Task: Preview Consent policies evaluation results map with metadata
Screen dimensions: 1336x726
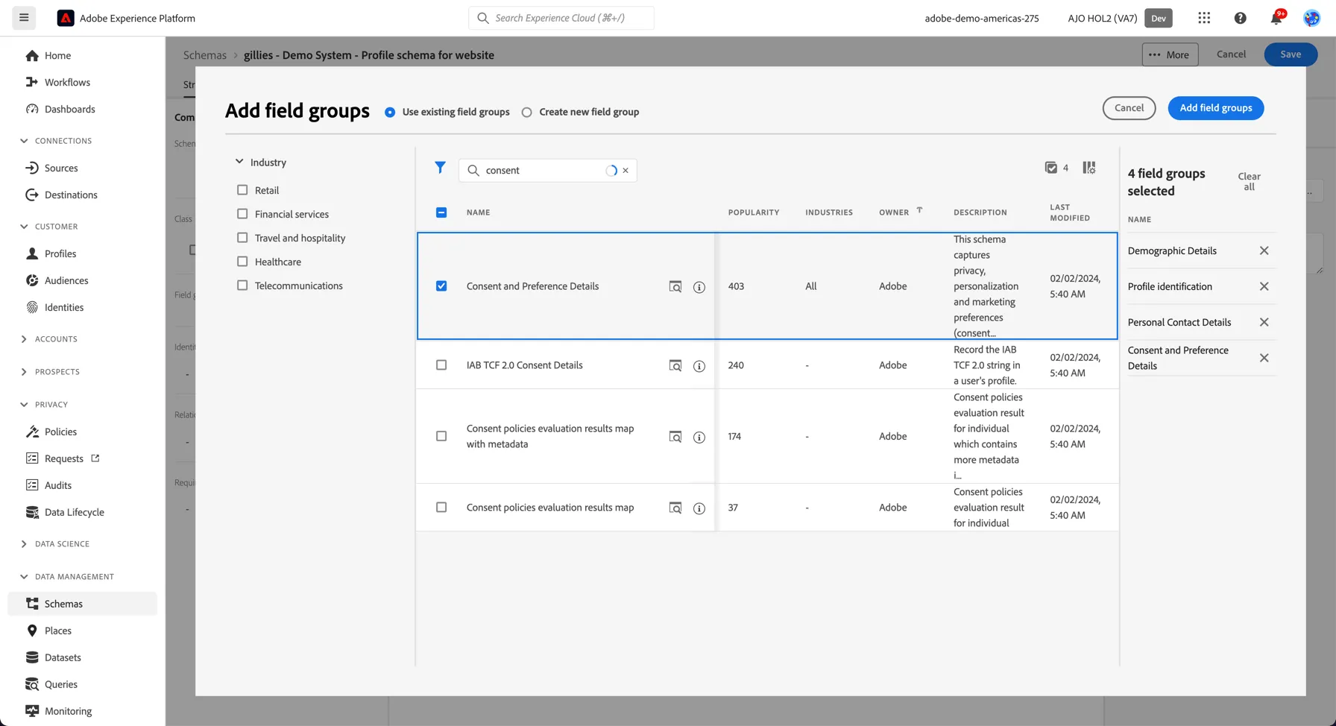Action: click(675, 437)
